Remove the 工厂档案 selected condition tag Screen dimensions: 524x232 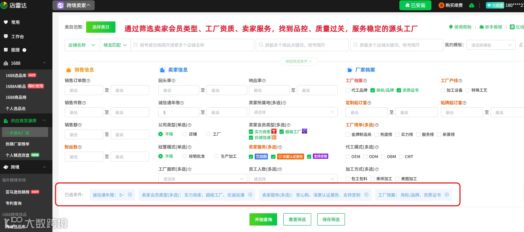pos(446,195)
